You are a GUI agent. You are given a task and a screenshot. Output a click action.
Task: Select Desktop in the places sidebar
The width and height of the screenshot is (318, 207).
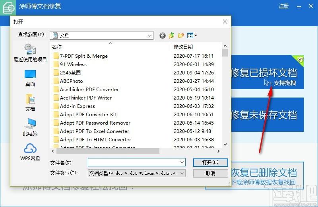tap(30, 78)
